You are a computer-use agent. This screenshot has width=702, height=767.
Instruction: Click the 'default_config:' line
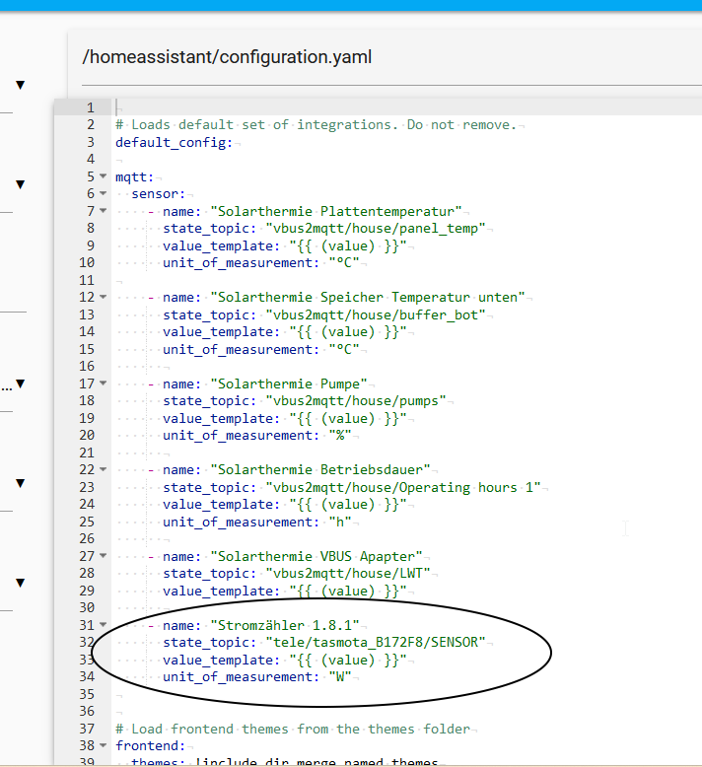click(x=175, y=142)
